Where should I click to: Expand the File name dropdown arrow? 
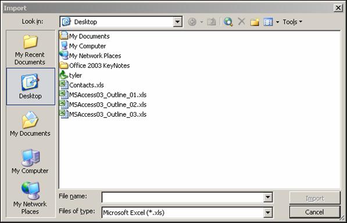(x=268, y=197)
